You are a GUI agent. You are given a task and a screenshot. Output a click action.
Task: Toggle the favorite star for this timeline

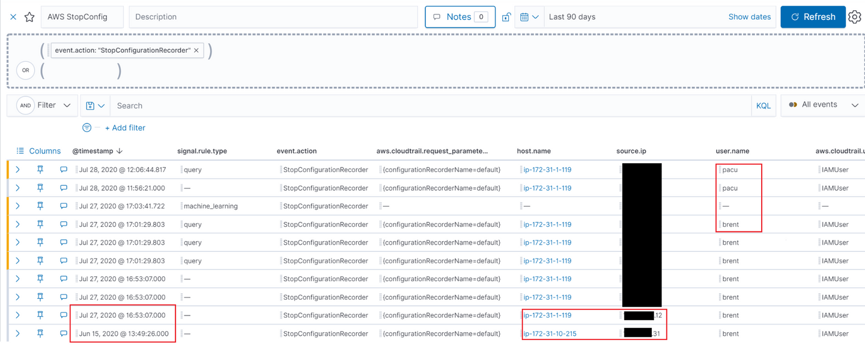coord(29,17)
